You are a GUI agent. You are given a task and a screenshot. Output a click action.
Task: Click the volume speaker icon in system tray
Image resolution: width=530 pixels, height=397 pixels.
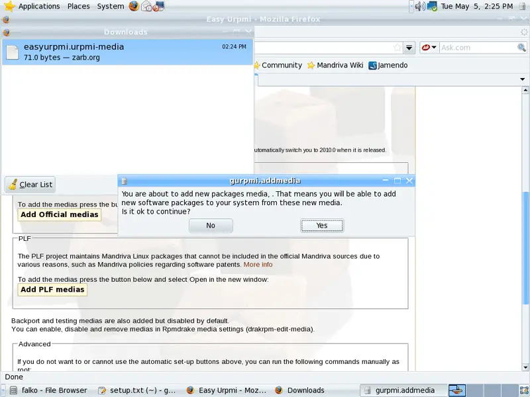[420, 6]
